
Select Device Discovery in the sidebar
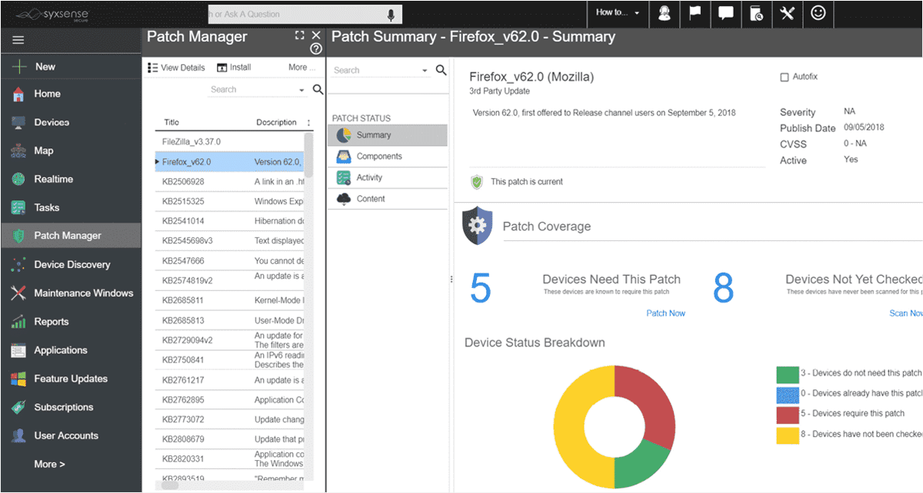pyautogui.click(x=72, y=264)
